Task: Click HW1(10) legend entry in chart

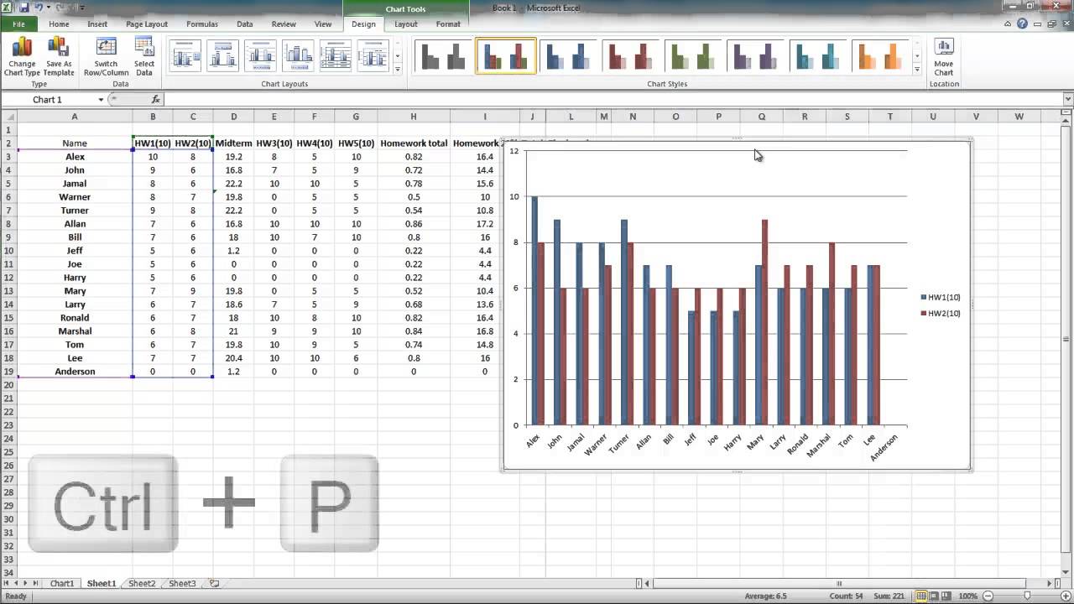Action: click(x=940, y=297)
